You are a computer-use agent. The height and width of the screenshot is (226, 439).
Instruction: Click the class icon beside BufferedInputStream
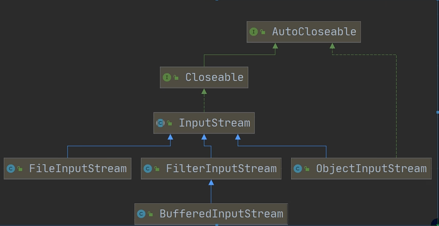tap(141, 214)
